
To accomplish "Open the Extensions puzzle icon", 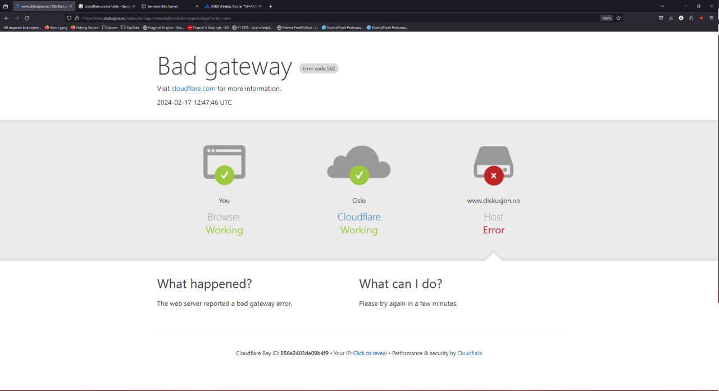I will pyautogui.click(x=691, y=18).
